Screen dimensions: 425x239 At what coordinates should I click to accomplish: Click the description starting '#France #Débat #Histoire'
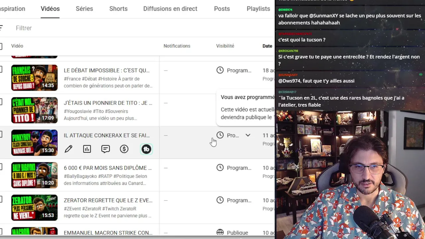[x=108, y=82]
